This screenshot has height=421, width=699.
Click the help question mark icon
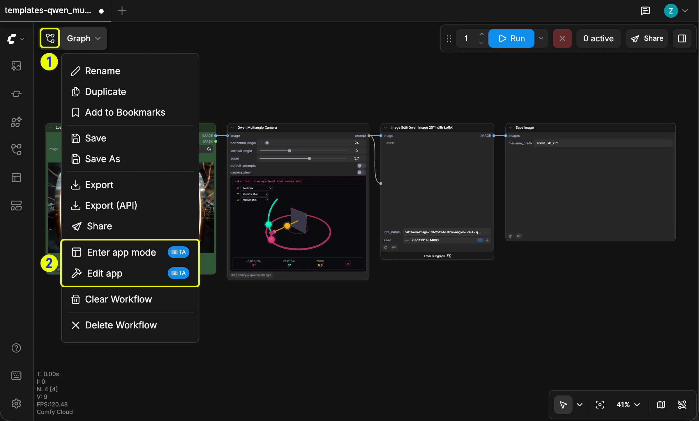coord(16,348)
